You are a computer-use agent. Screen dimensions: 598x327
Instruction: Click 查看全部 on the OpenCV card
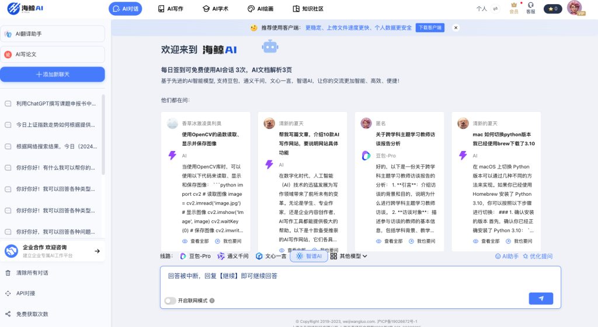[x=195, y=241]
